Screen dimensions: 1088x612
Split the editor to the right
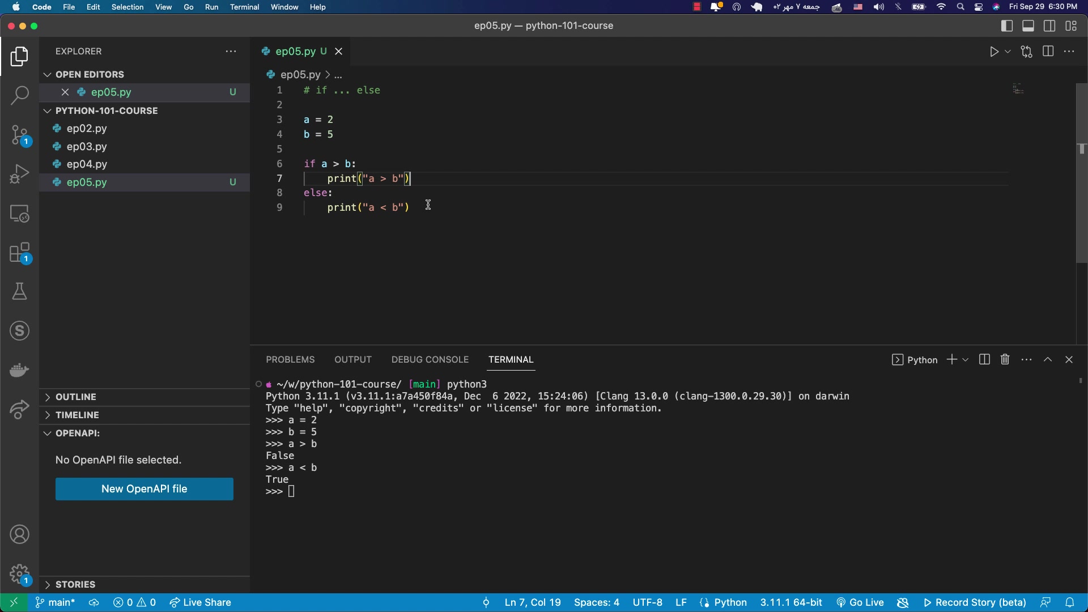click(1048, 52)
